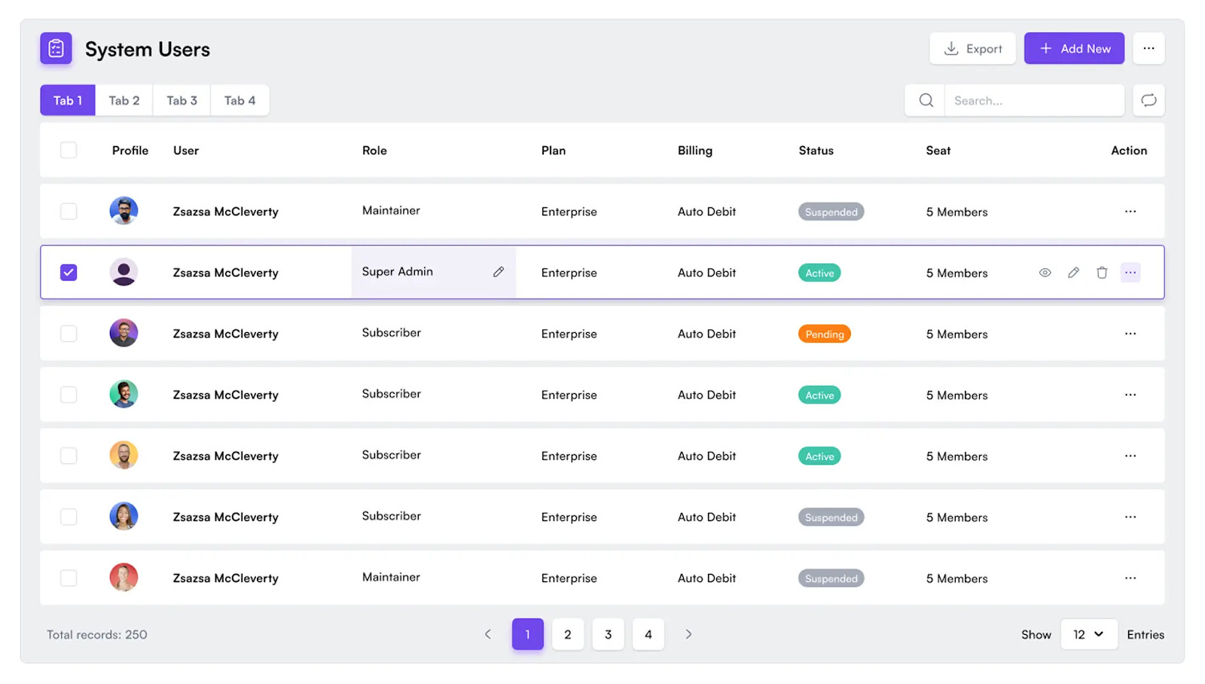The width and height of the screenshot is (1205, 684).
Task: Click the magnifier search icon
Action: 926,100
